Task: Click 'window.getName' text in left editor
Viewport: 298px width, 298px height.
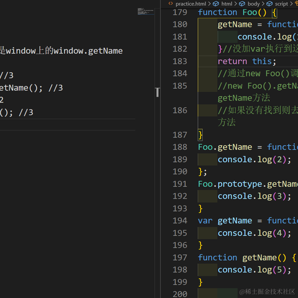Action: click(88, 51)
